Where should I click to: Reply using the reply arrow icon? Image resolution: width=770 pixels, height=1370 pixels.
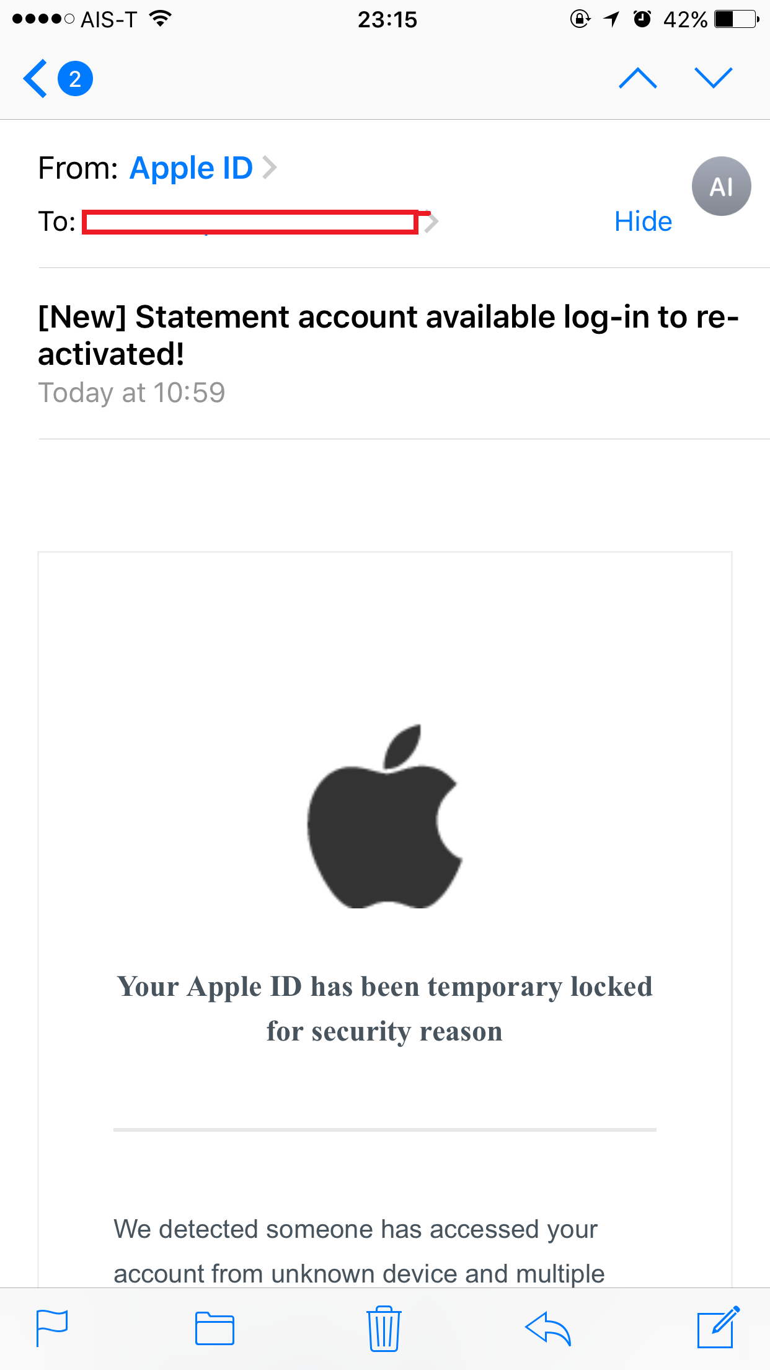click(547, 1328)
